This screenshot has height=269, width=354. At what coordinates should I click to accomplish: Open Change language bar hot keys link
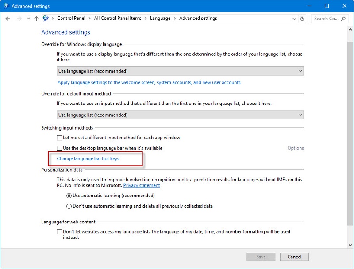click(88, 159)
